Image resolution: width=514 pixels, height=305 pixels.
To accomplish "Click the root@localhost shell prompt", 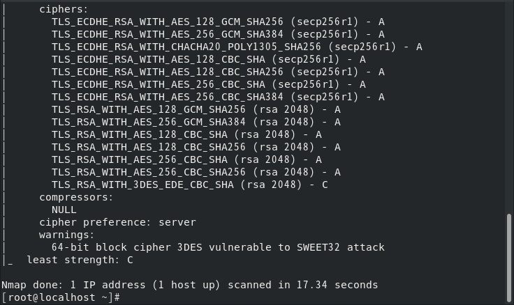I will pyautogui.click(x=61, y=297).
